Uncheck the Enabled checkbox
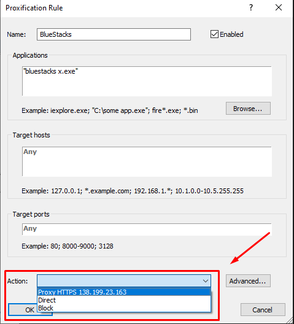 (x=214, y=34)
